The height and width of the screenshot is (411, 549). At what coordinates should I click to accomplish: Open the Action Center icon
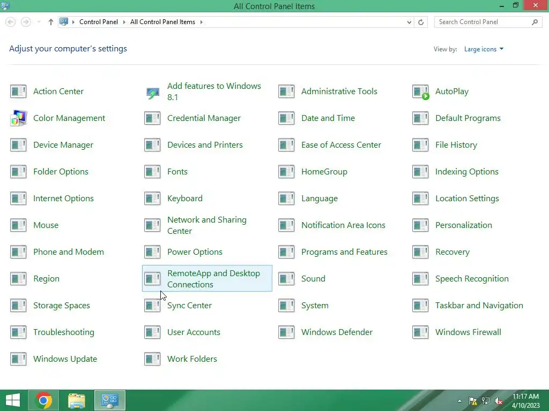(18, 92)
